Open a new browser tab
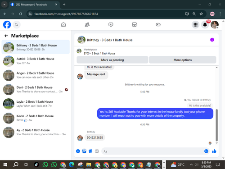 [x=64, y=5]
